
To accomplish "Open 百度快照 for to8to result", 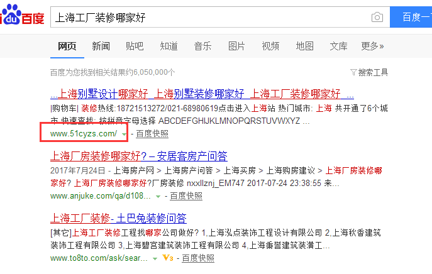I will pyautogui.click(x=198, y=258).
